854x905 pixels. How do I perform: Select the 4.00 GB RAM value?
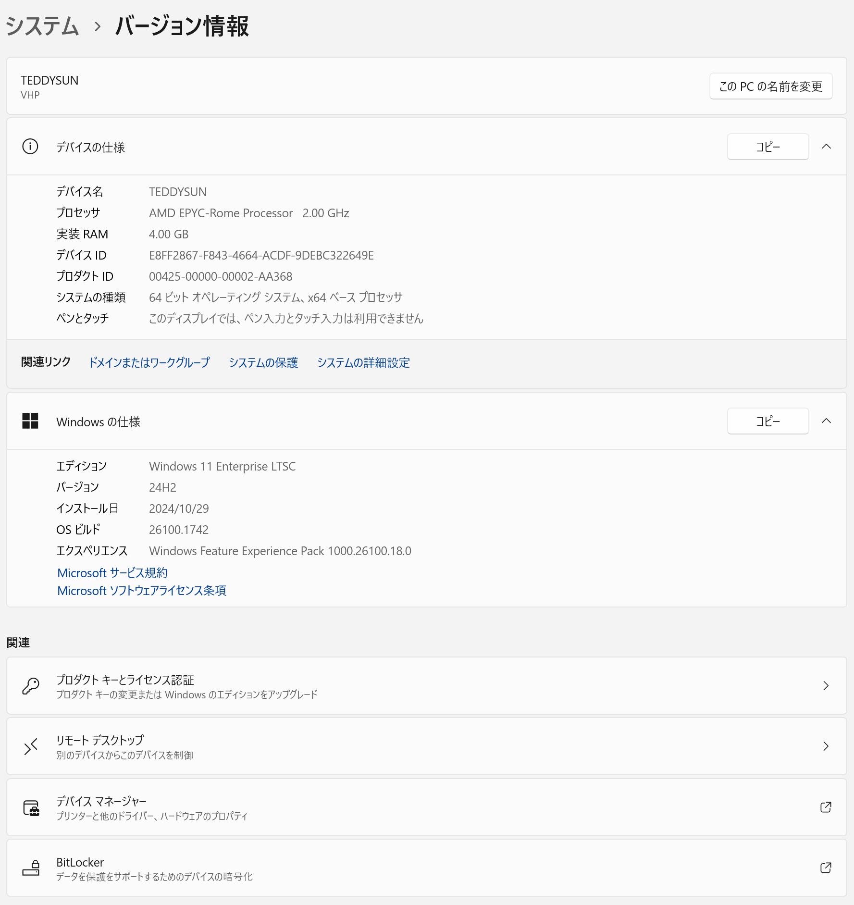coord(169,234)
